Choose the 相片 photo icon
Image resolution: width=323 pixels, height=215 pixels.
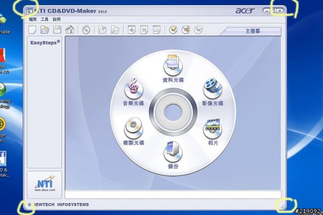coord(212,128)
